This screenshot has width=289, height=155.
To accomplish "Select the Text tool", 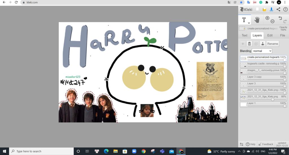I will [x=244, y=20].
